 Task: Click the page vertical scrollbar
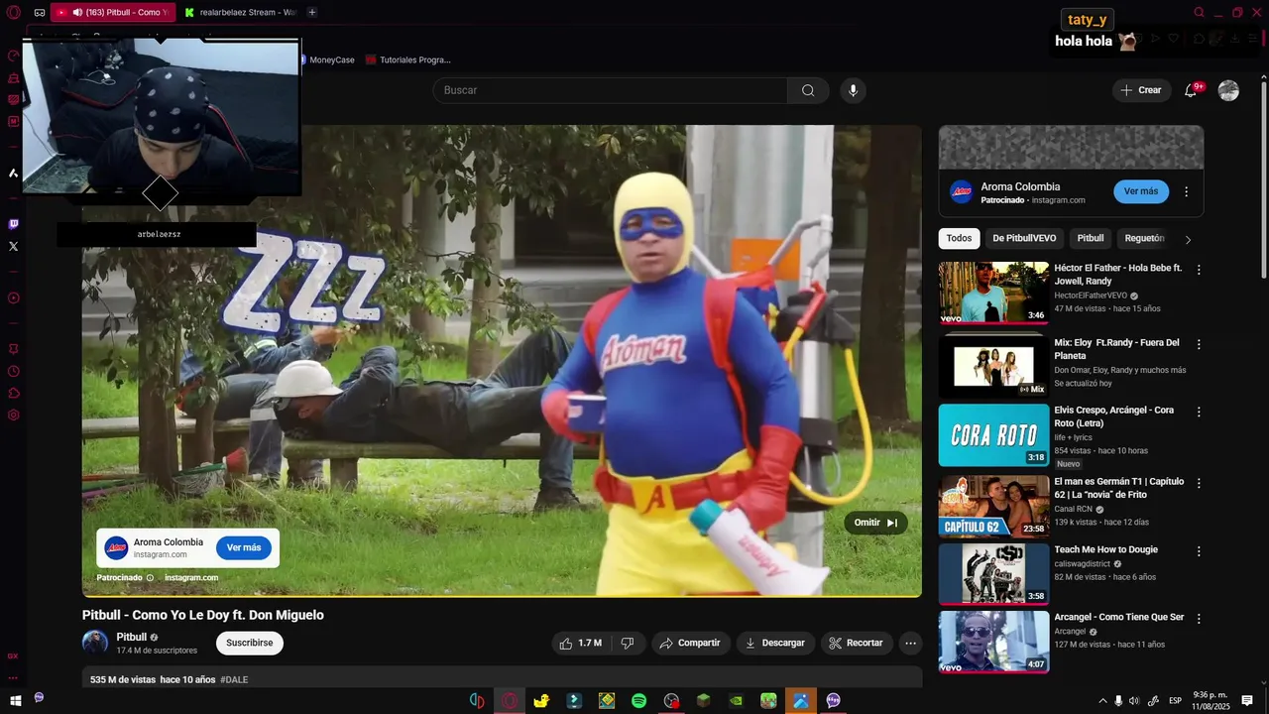pyautogui.click(x=1263, y=178)
